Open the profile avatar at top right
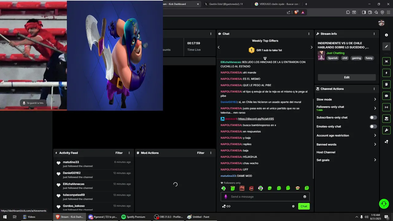This screenshot has width=393, height=221. [x=381, y=23]
